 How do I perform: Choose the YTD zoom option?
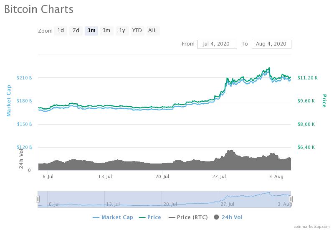point(137,31)
